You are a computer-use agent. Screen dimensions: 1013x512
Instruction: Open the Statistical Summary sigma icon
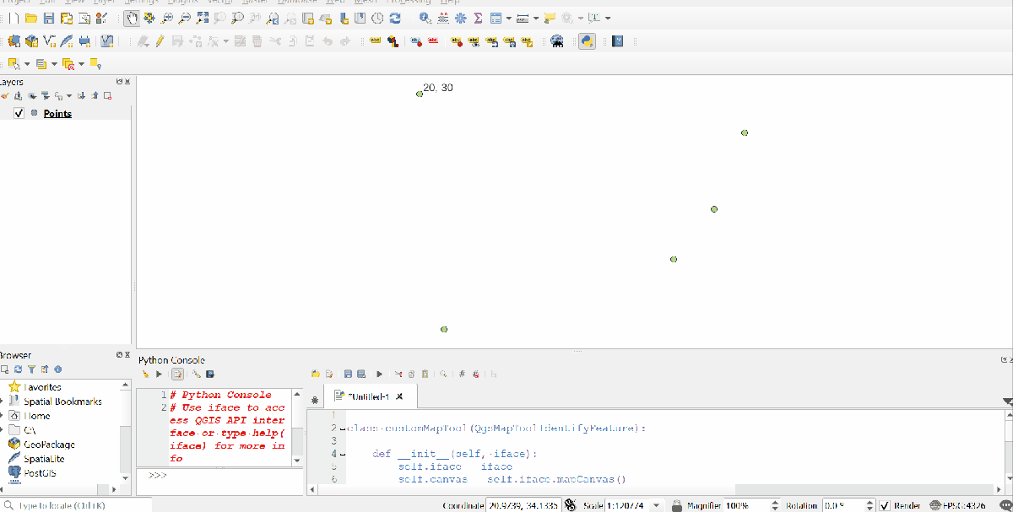tap(478, 18)
